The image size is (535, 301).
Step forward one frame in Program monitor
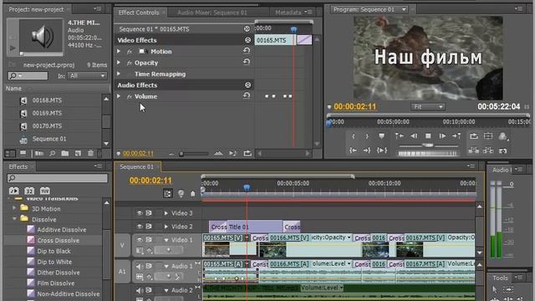tap(442, 135)
